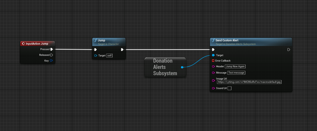This screenshot has height=131, width=317.
Task: Click the red Error Callback delegate pin
Action: tap(213, 60)
